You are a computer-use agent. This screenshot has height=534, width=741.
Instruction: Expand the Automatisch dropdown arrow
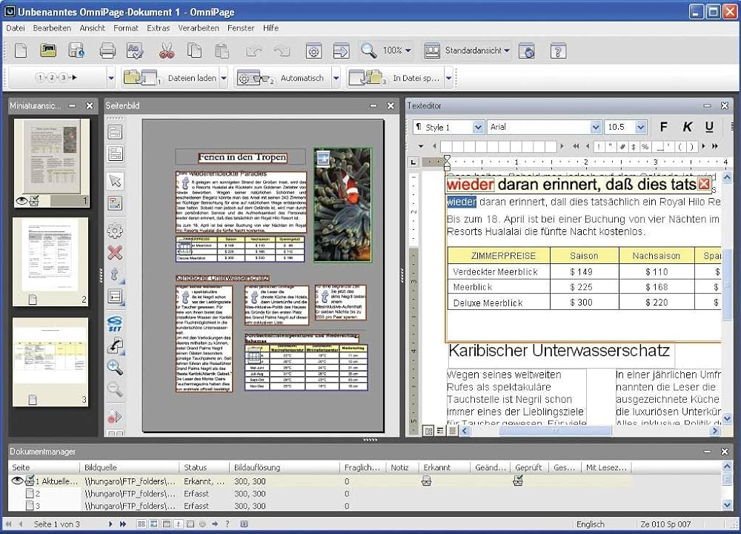point(336,78)
